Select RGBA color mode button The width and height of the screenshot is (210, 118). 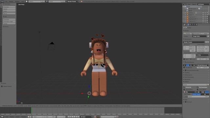pos(207,92)
